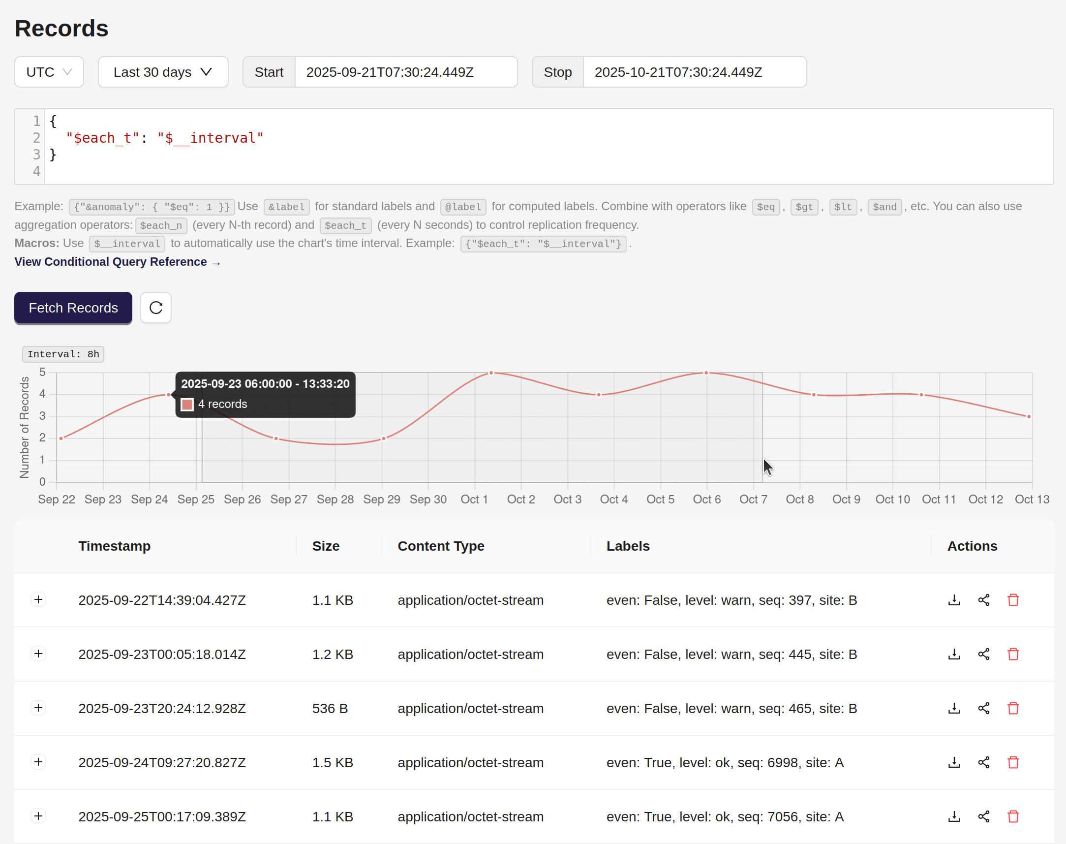Click the refresh icon beside Fetch Records
1066x844 pixels.
click(x=155, y=308)
